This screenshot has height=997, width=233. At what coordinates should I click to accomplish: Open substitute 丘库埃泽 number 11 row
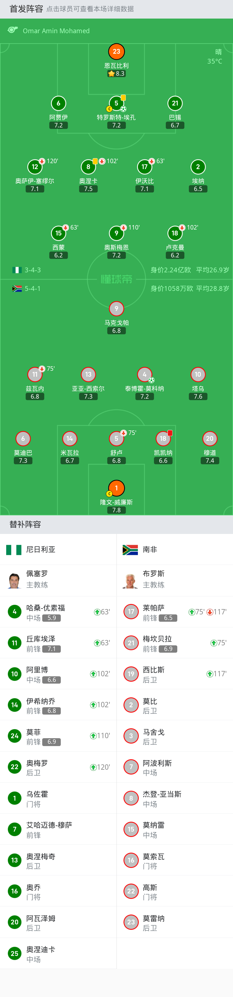[x=58, y=643]
